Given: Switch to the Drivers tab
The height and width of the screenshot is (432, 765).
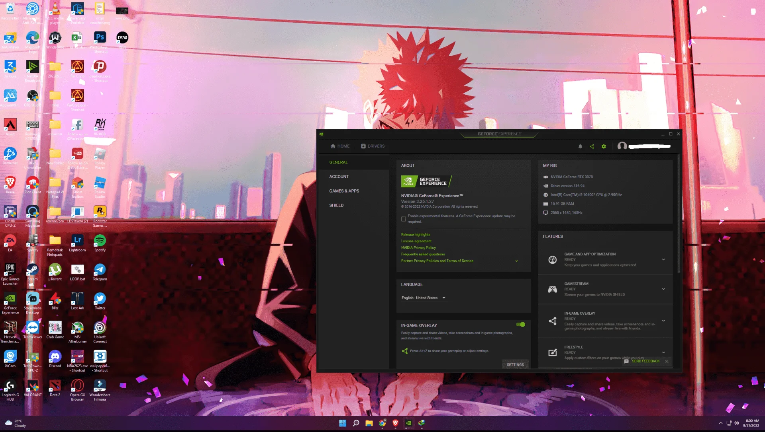Looking at the screenshot, I should point(373,146).
